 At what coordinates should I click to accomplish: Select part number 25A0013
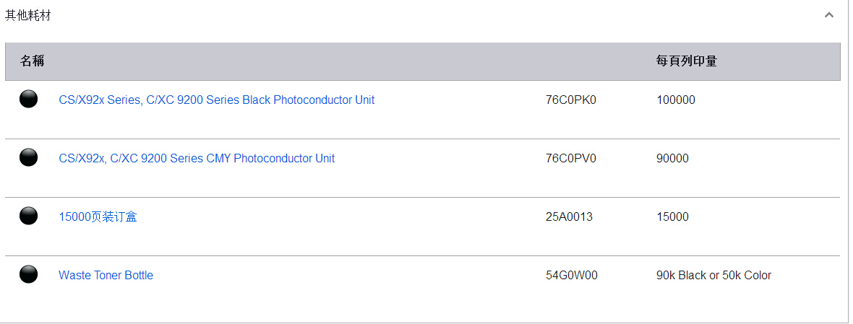coord(569,217)
